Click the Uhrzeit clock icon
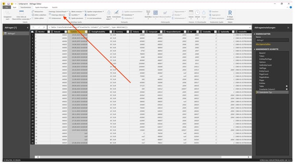Viewport: 295px width, 165px height. 197,13
